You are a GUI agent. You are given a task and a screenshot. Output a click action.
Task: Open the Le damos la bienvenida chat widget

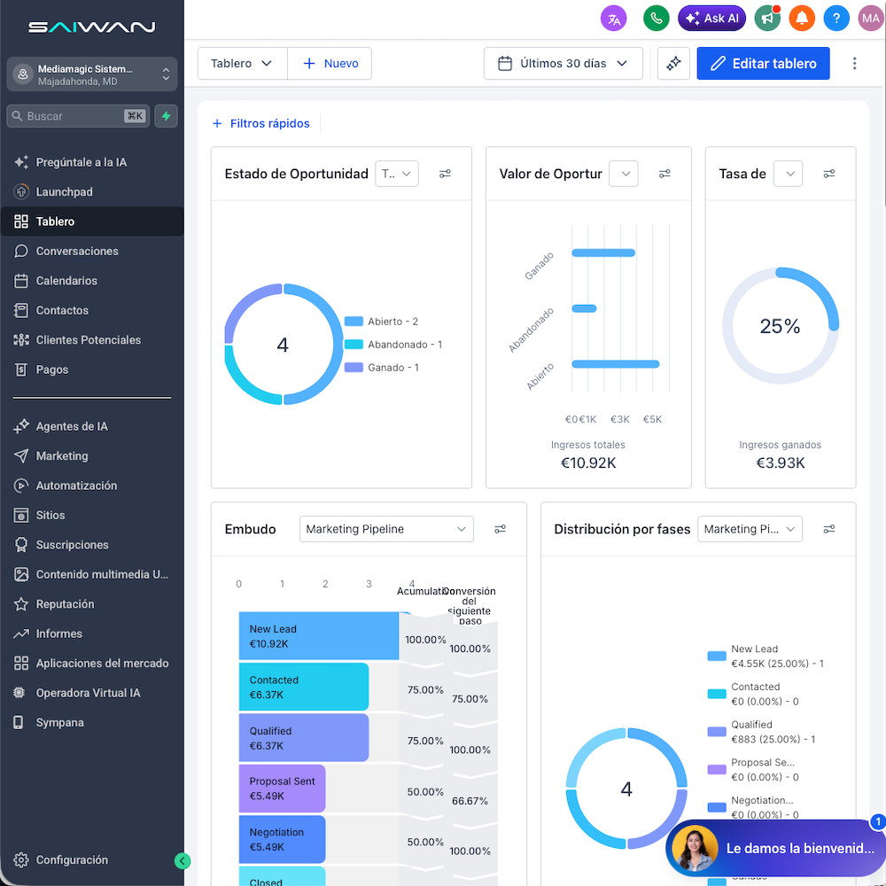tap(776, 848)
